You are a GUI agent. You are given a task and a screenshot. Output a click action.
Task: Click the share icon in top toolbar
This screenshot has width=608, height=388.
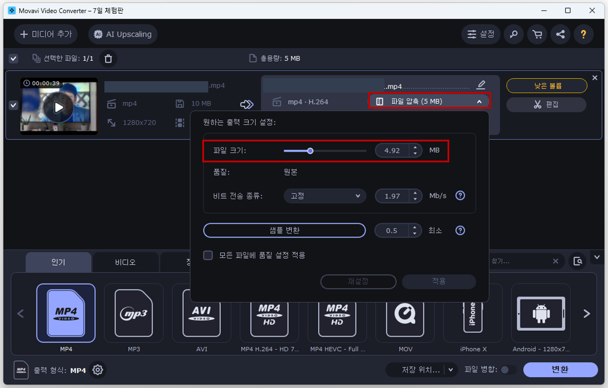pos(560,34)
